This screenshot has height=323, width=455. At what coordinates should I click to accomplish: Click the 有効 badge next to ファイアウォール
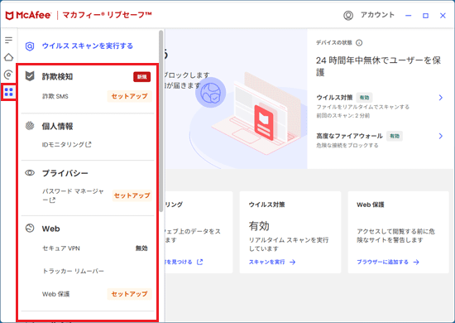[395, 136]
